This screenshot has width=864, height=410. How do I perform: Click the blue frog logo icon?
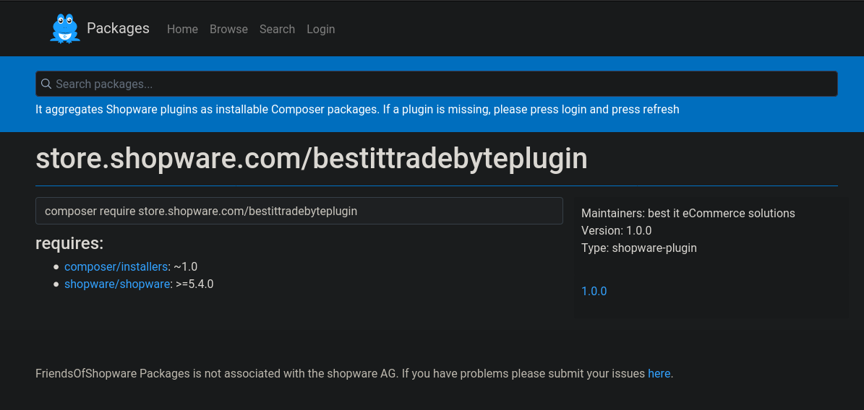pos(65,28)
